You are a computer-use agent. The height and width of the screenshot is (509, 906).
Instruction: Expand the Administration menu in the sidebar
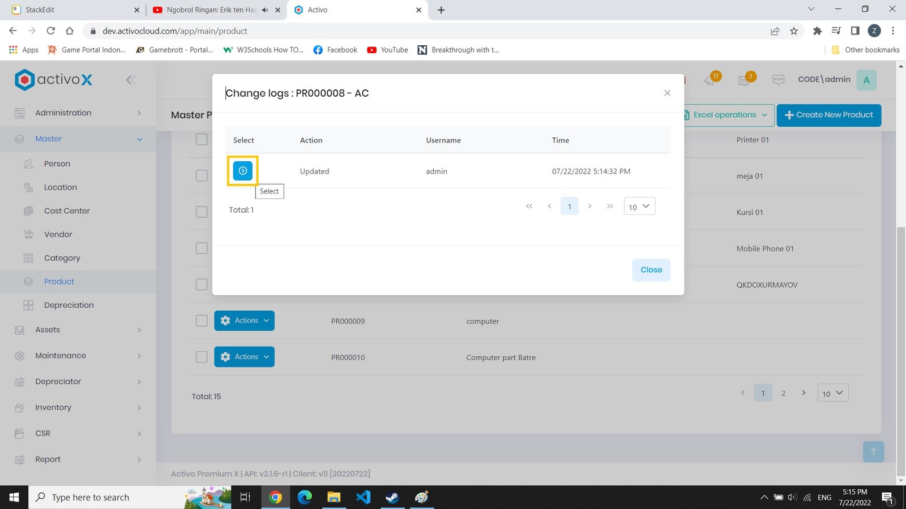(x=78, y=113)
